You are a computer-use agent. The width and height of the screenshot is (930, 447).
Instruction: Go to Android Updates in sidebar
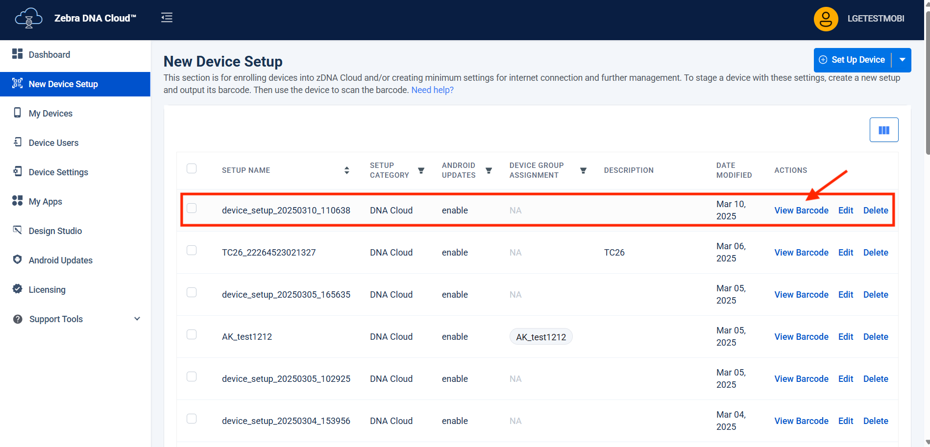point(60,260)
